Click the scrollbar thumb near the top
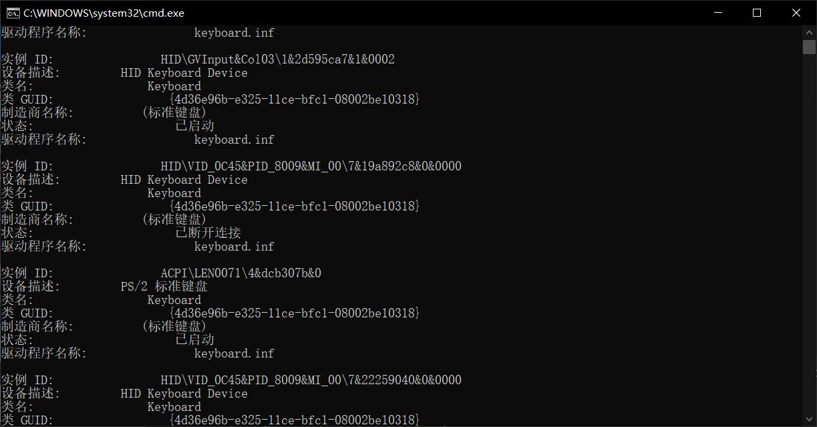The image size is (817, 427). (x=808, y=47)
